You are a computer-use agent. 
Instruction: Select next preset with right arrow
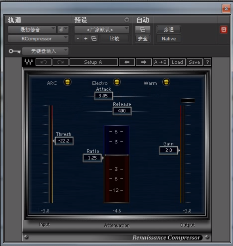click(143, 62)
